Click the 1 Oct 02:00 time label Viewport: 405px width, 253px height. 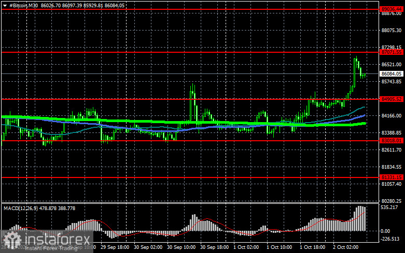[246, 247]
